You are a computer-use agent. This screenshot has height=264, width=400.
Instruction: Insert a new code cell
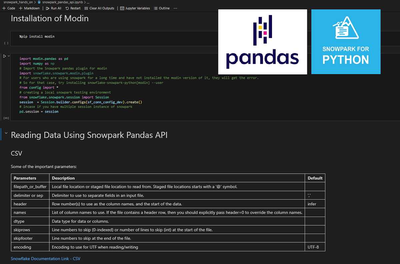tap(8, 8)
